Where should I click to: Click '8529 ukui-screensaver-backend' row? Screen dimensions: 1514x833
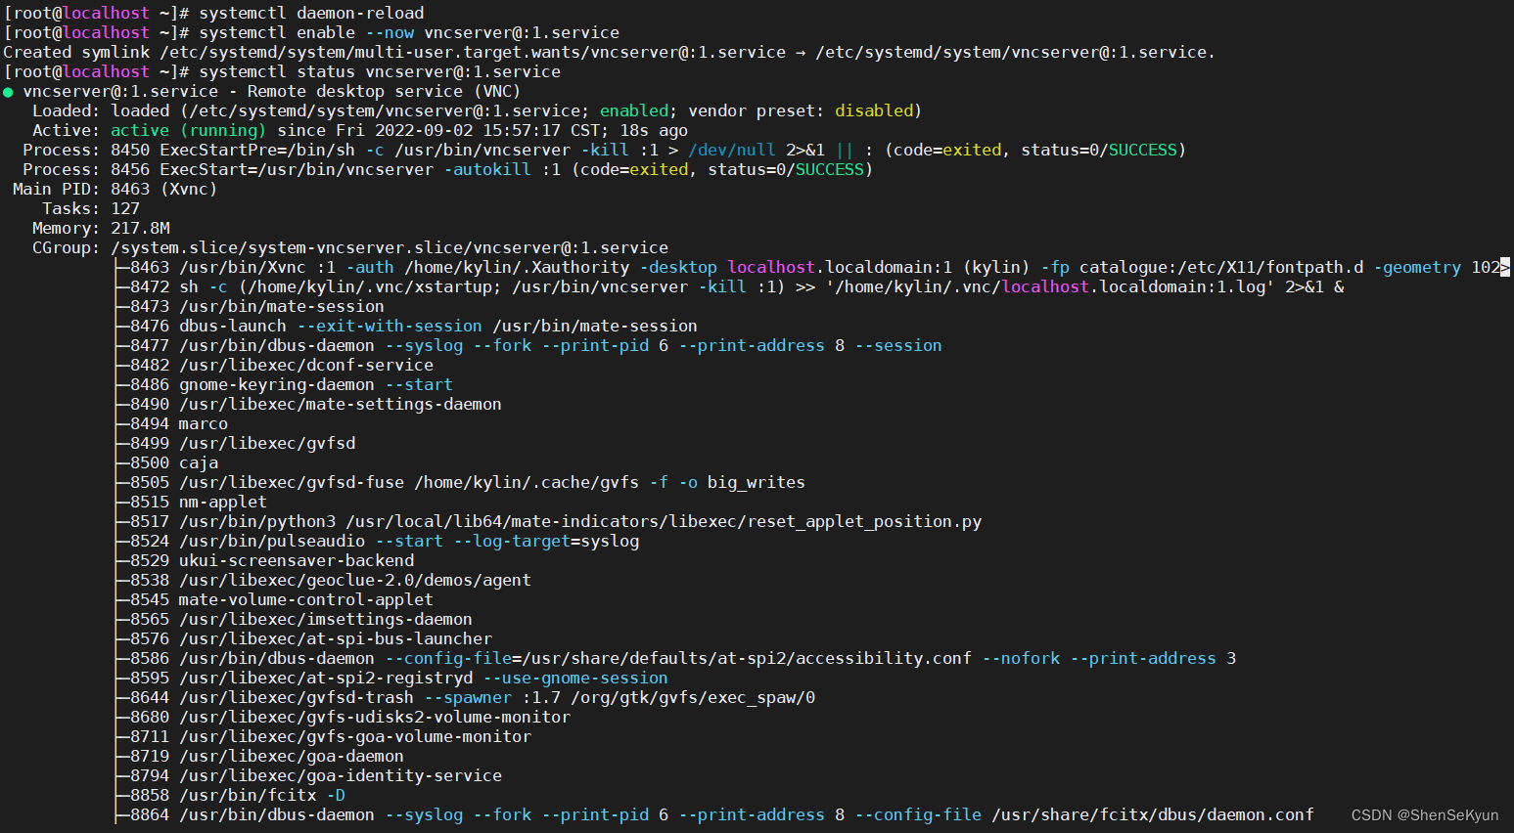(264, 560)
